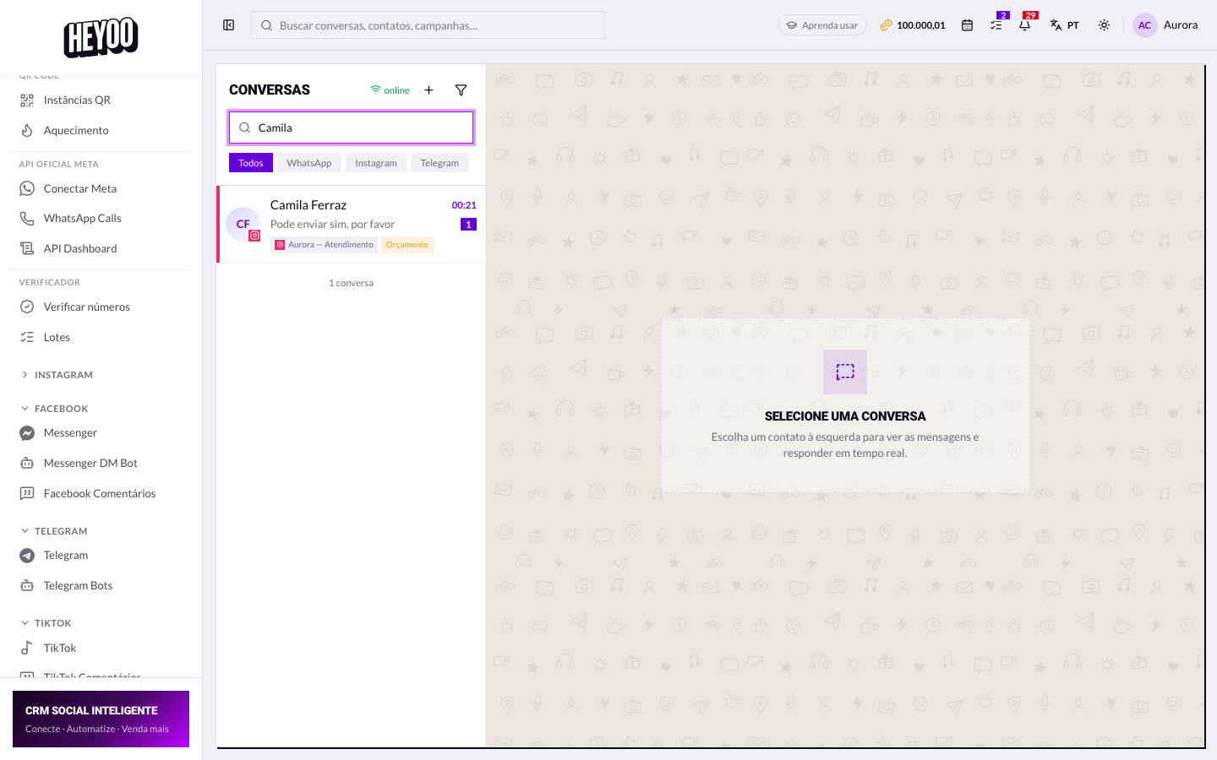Focus the global search field

click(x=428, y=25)
